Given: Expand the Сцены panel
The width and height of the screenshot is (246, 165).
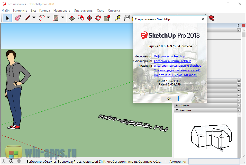Looking at the screenshot, I should 177,105.
